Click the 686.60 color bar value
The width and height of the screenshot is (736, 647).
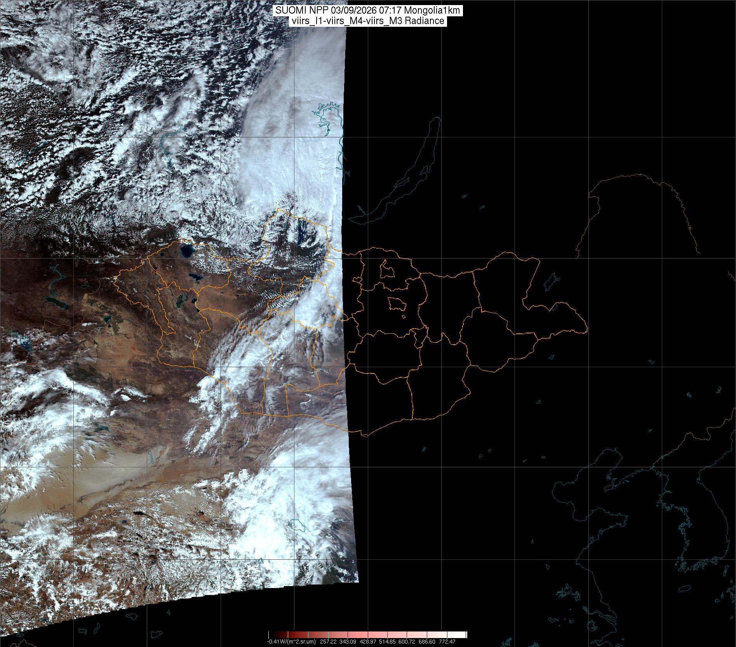(x=427, y=642)
